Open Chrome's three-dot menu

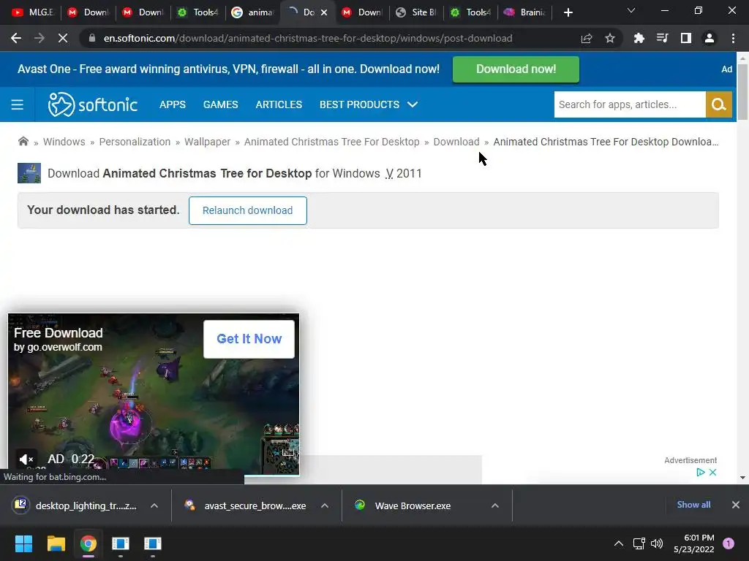[x=733, y=38]
